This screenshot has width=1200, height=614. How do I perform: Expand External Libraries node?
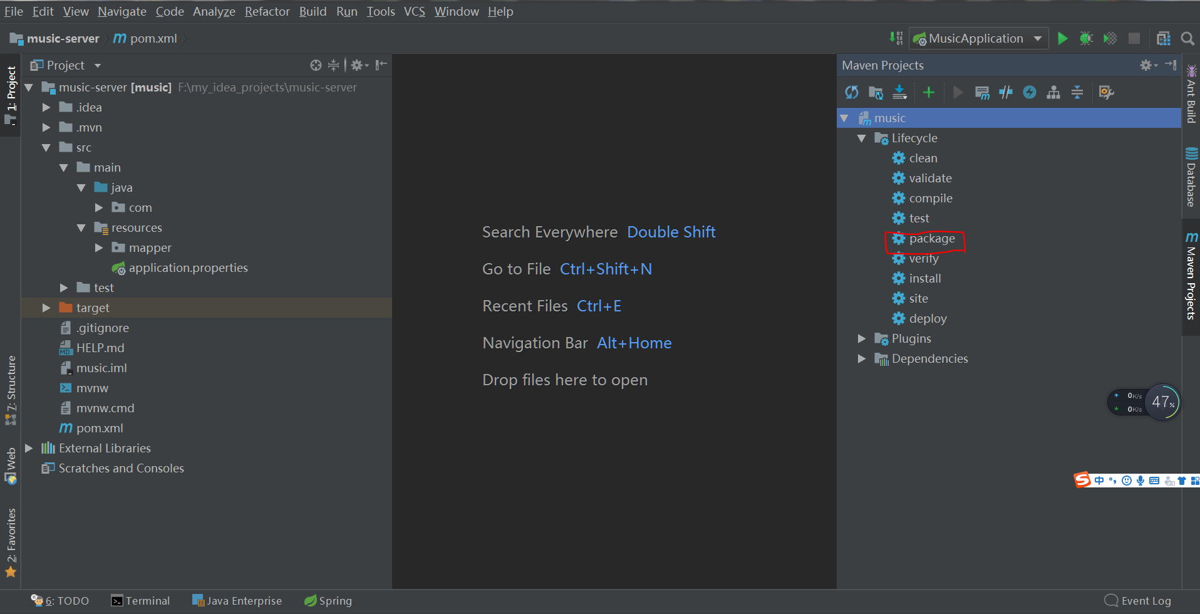[28, 449]
